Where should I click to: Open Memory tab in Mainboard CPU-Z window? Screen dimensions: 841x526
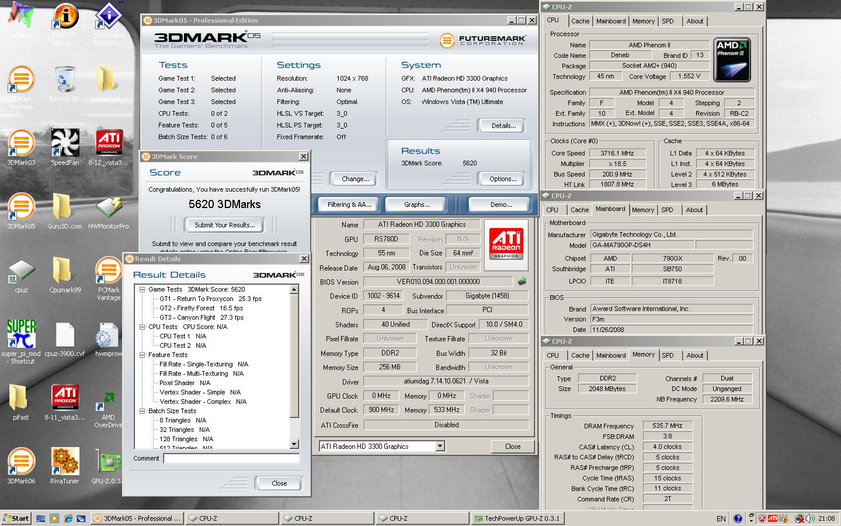[x=643, y=210]
